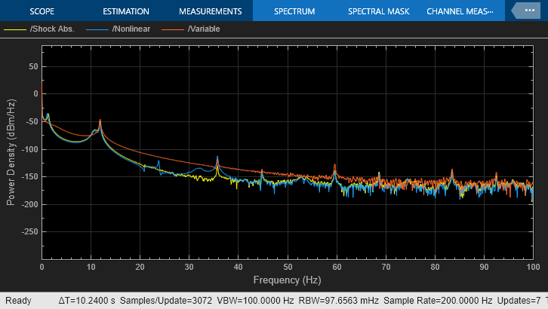The height and width of the screenshot is (309, 548).
Task: Switch to CHANNEL MEAS tab
Action: pyautogui.click(x=460, y=11)
